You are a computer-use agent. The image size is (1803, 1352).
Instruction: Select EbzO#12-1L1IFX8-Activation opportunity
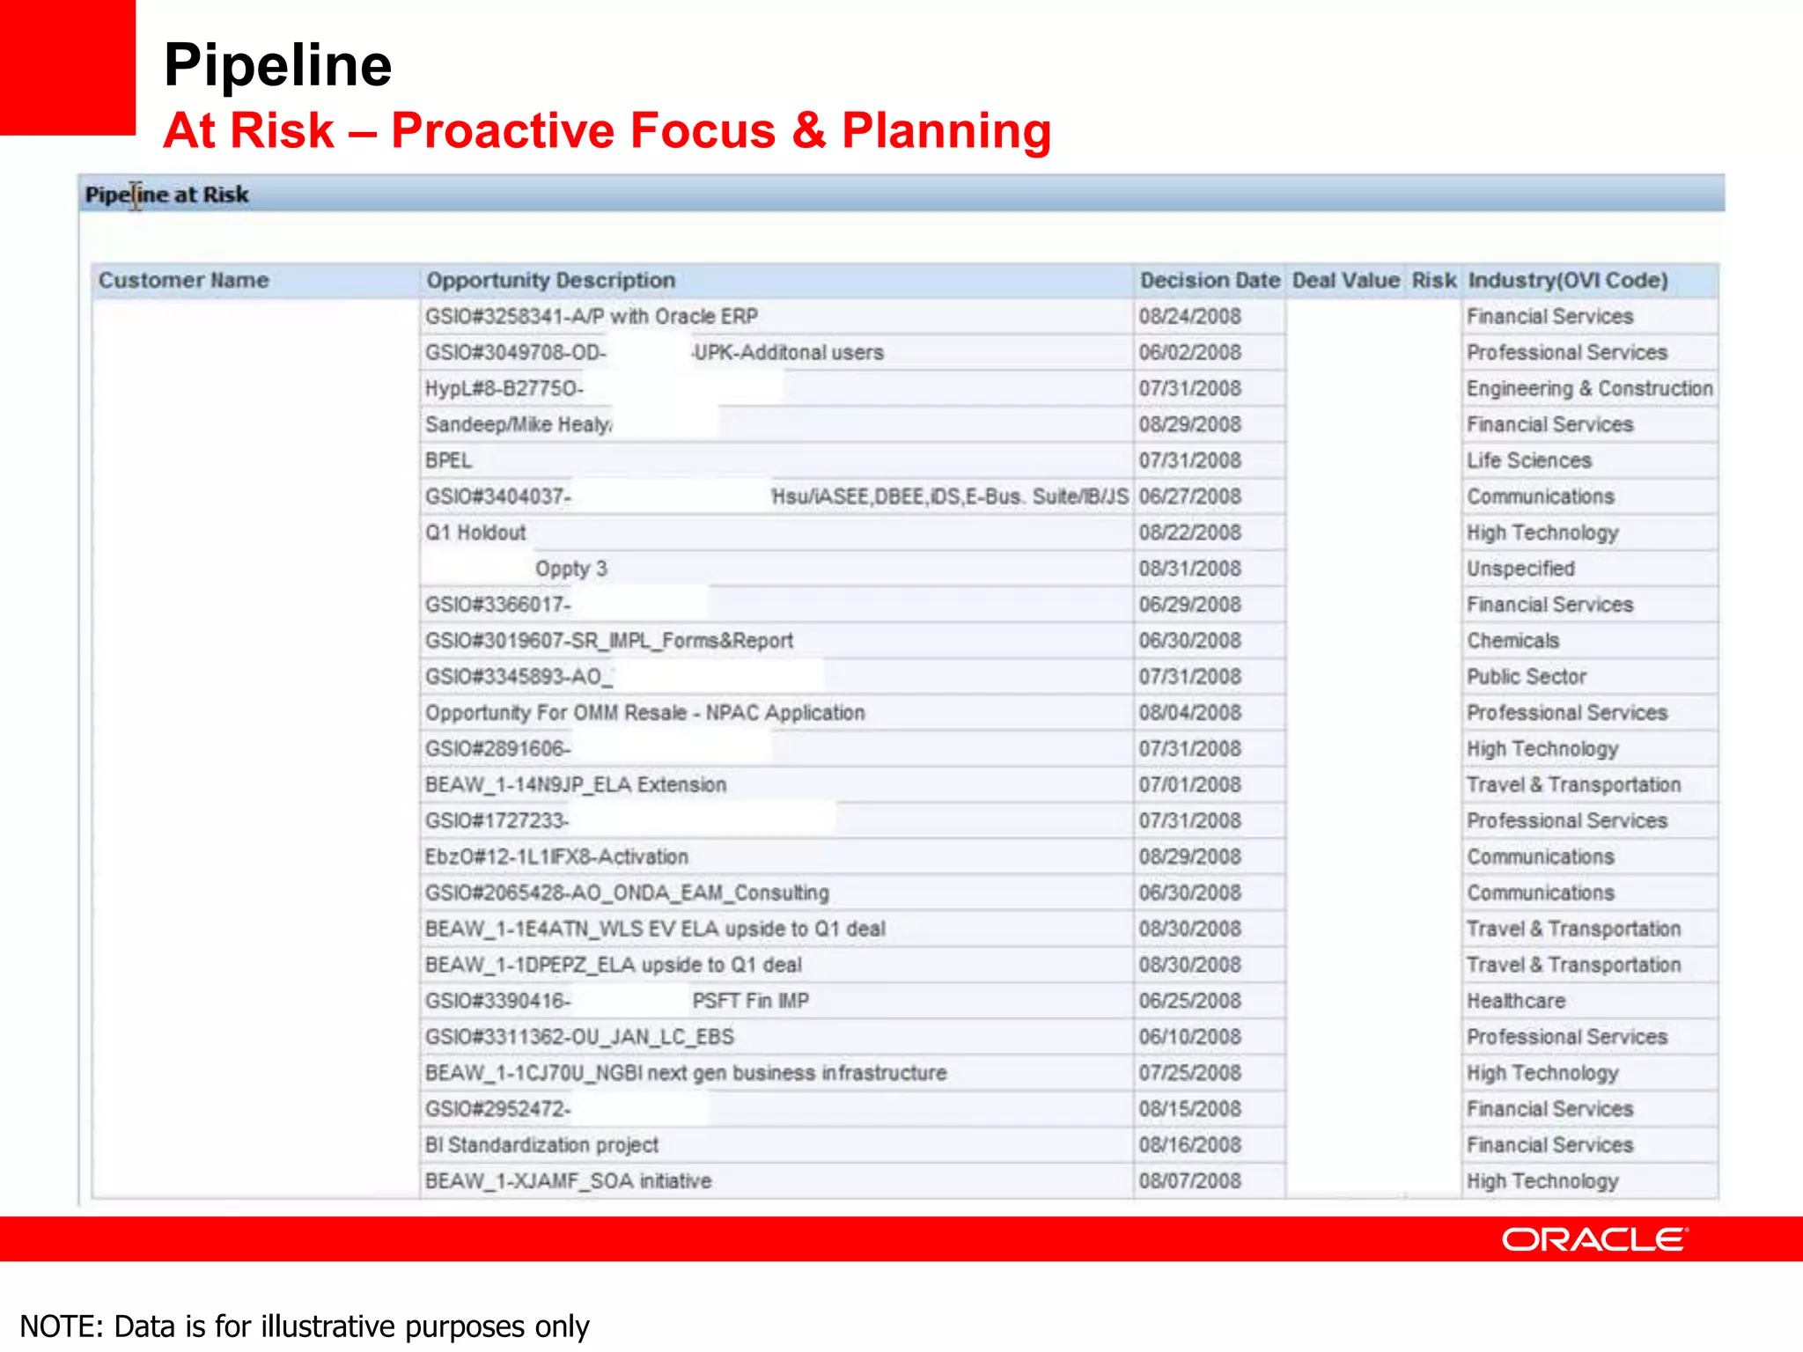click(x=557, y=857)
